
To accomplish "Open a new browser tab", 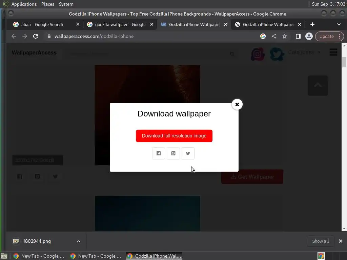I will pos(312,24).
